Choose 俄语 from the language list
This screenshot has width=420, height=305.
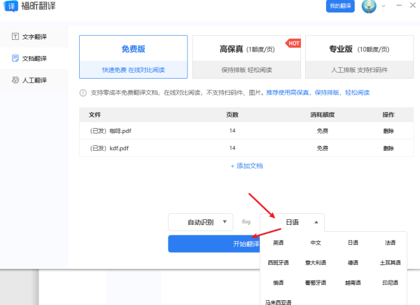[278, 282]
